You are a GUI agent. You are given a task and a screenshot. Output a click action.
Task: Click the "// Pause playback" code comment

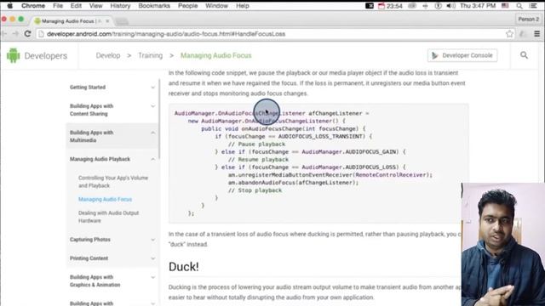(256, 144)
